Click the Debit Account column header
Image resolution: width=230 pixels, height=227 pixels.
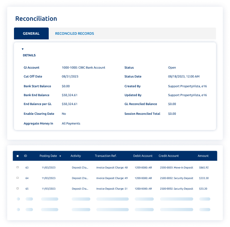click(x=143, y=156)
